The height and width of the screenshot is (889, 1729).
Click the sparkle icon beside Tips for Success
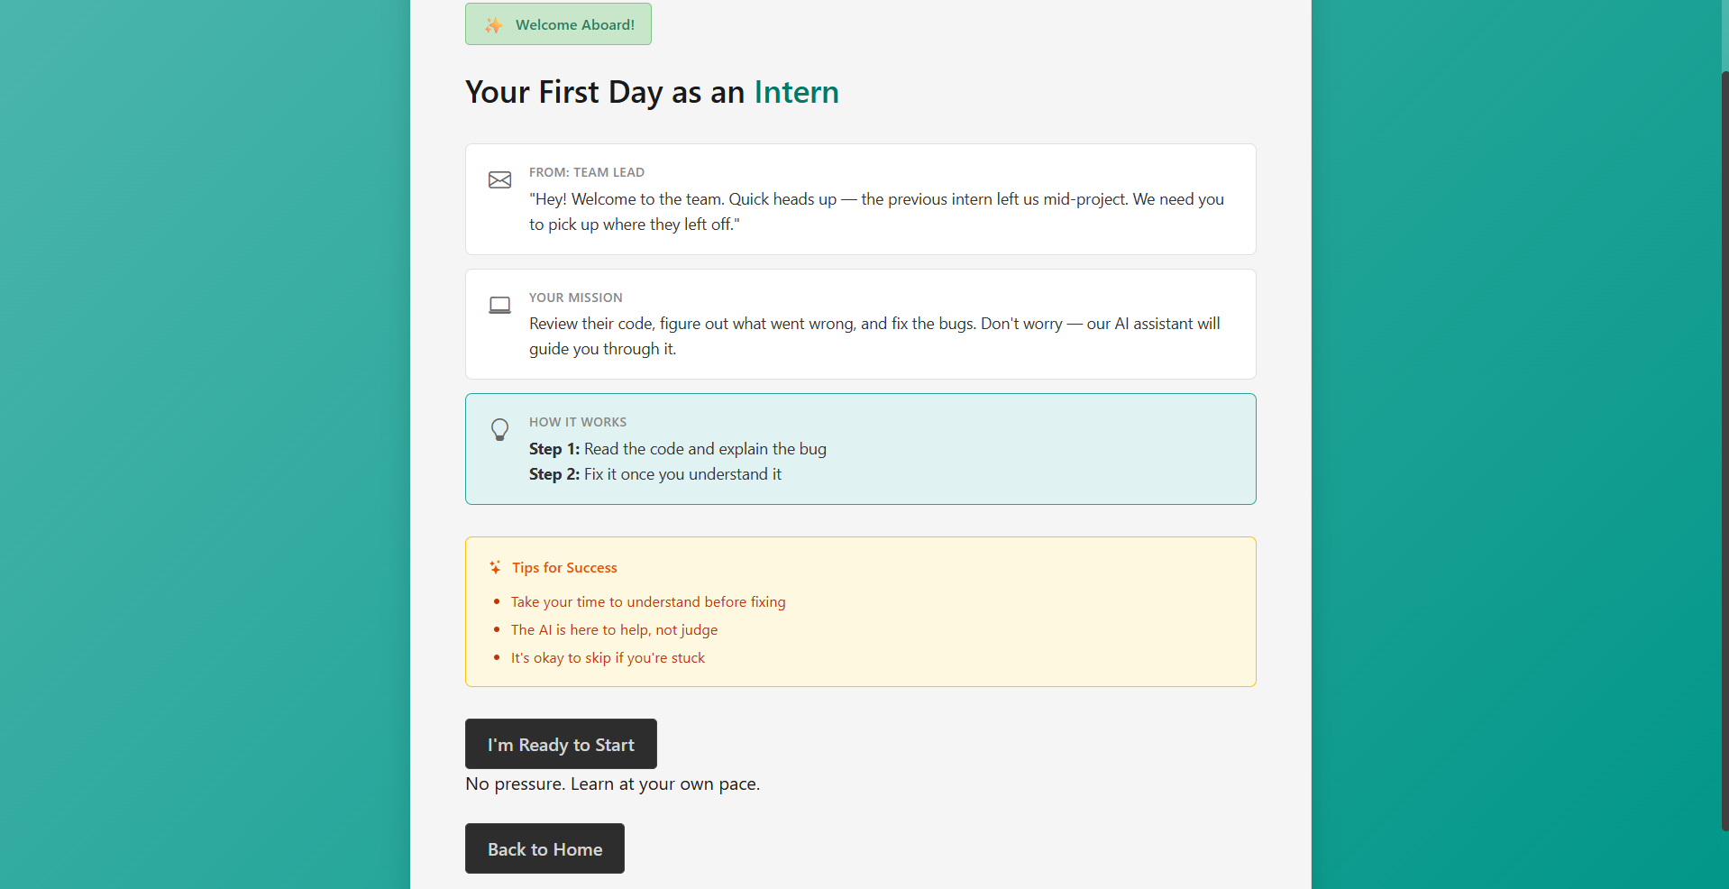(x=495, y=567)
